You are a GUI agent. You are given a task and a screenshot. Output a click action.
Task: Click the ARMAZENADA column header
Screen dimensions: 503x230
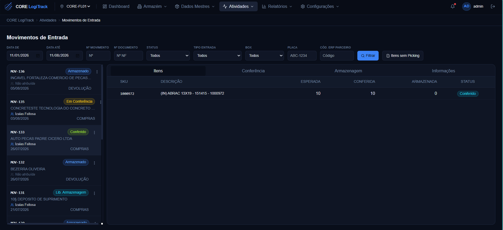pyautogui.click(x=424, y=81)
